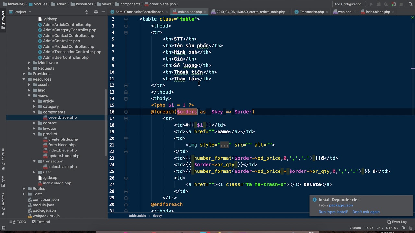This screenshot has width=415, height=233.
Task: Toggle the npm tool window
Action: [3, 181]
